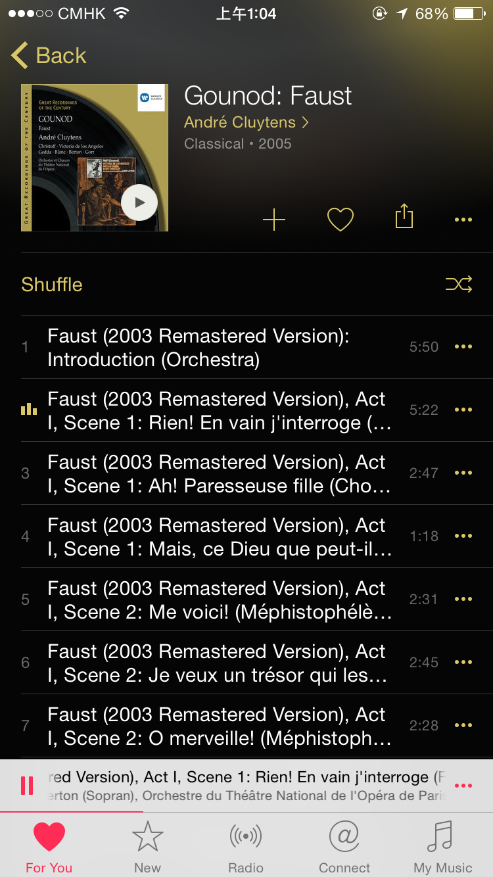Play album via artwork play button

tap(139, 202)
